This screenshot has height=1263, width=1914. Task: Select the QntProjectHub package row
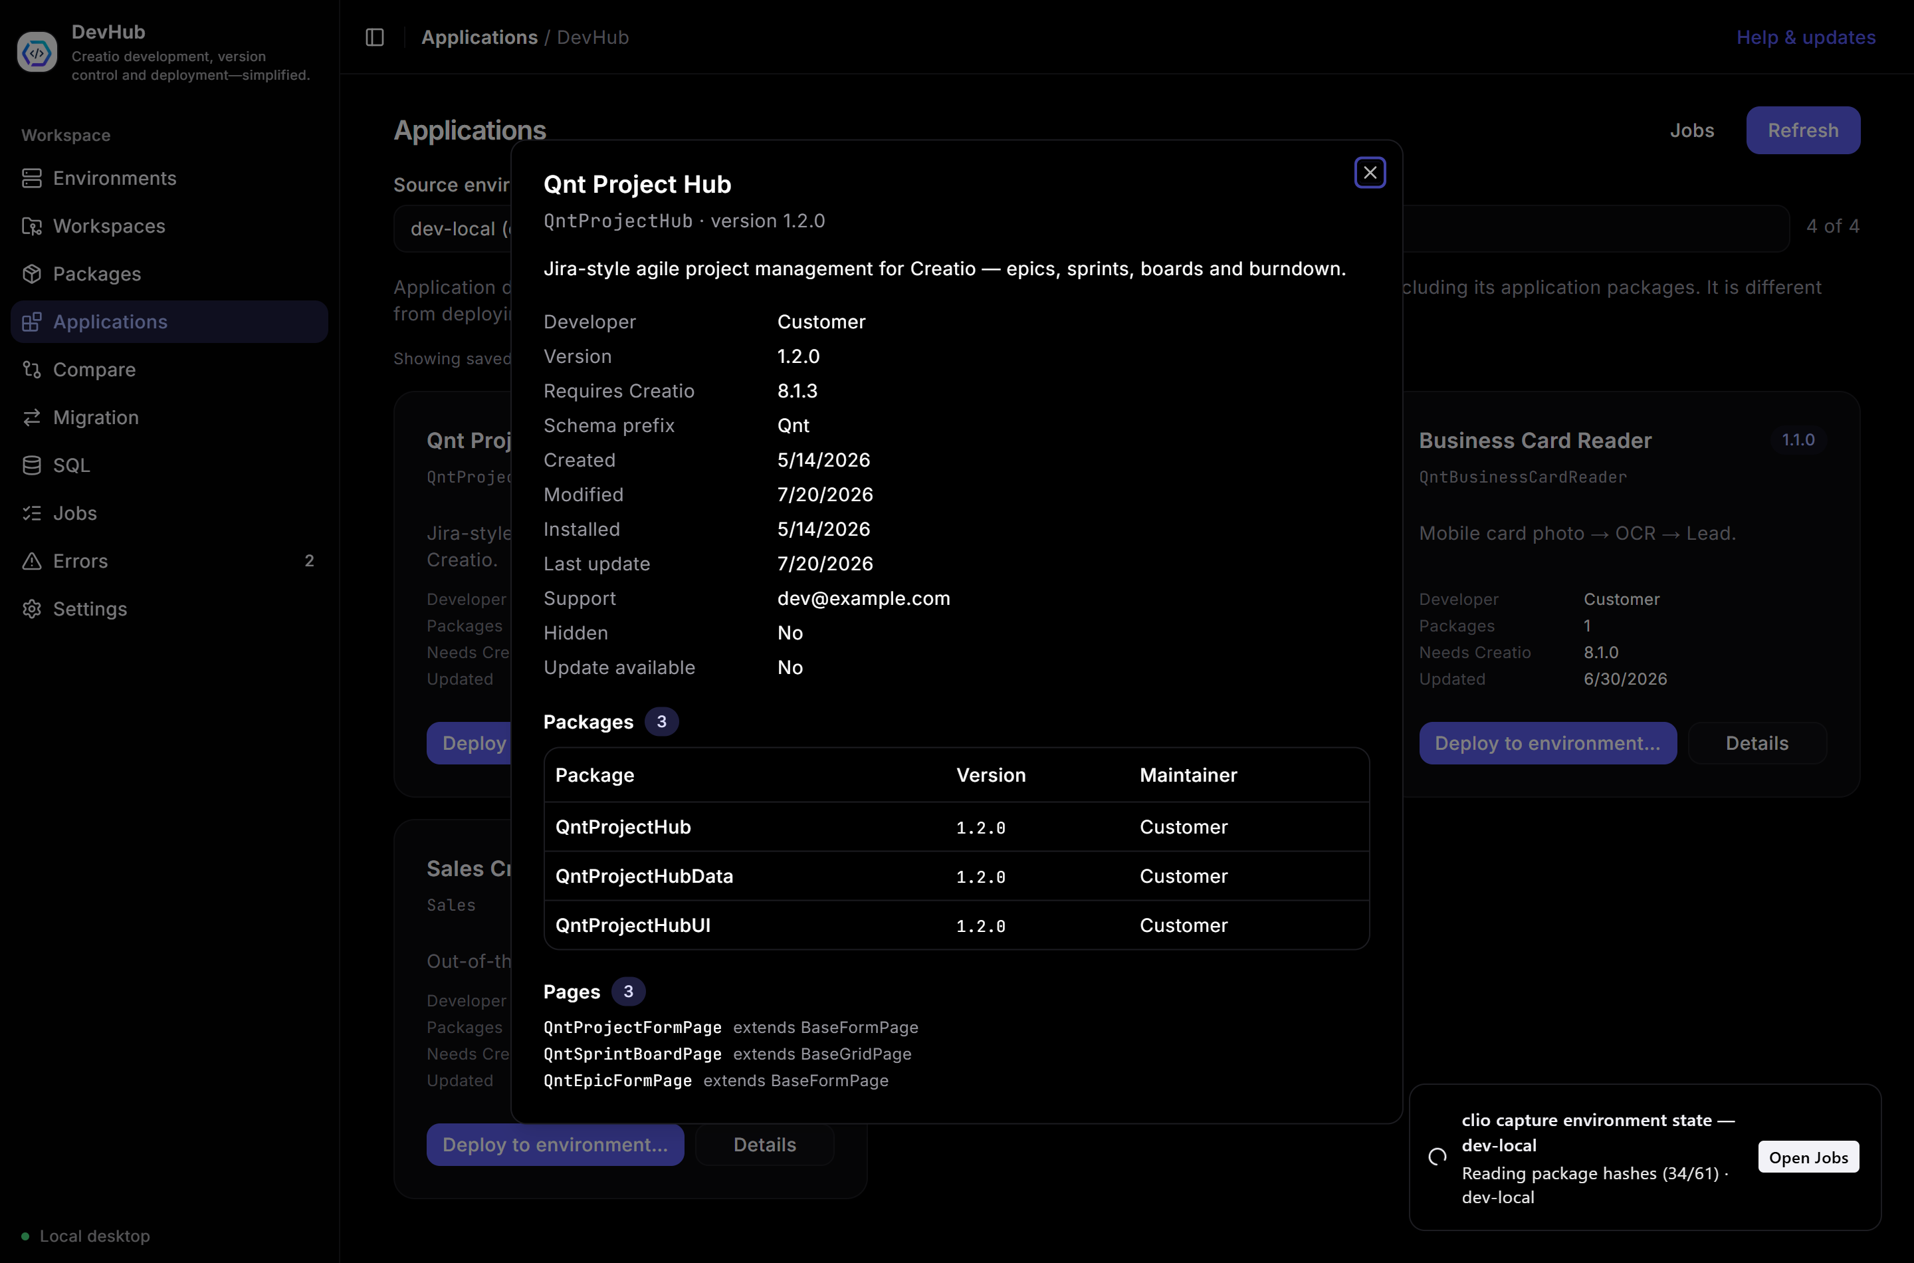tap(956, 827)
